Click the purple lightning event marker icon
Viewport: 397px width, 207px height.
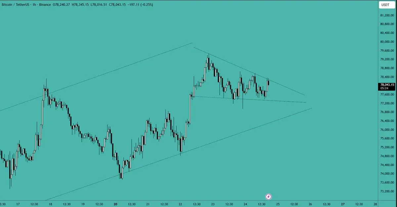coord(269,196)
